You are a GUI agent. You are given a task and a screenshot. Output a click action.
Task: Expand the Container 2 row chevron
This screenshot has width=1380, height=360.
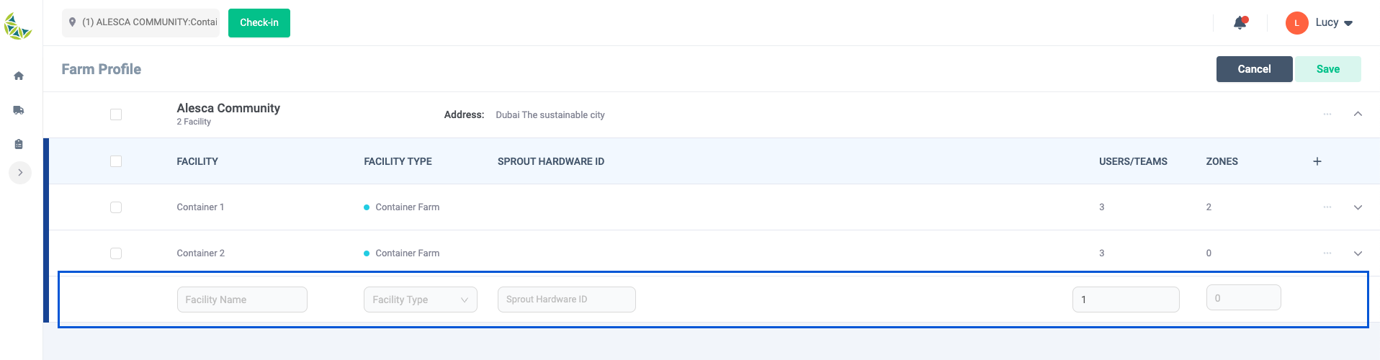pos(1358,253)
